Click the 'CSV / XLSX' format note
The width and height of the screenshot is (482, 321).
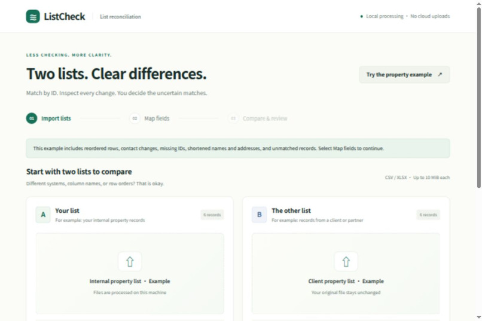click(x=396, y=178)
